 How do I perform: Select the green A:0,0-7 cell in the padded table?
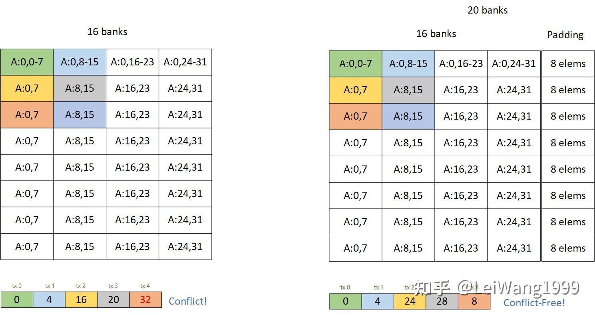click(x=356, y=64)
